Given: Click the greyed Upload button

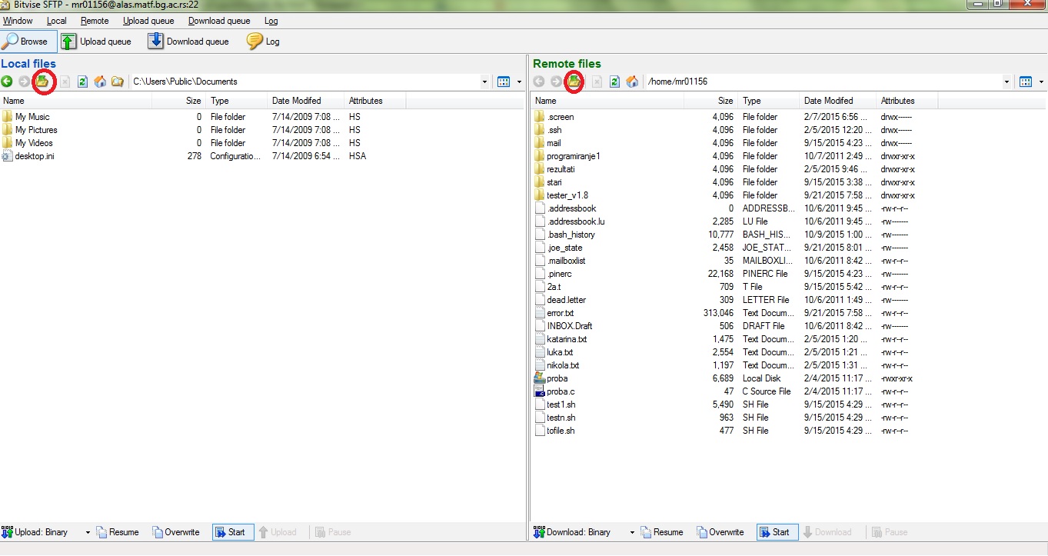Looking at the screenshot, I should pyautogui.click(x=278, y=532).
